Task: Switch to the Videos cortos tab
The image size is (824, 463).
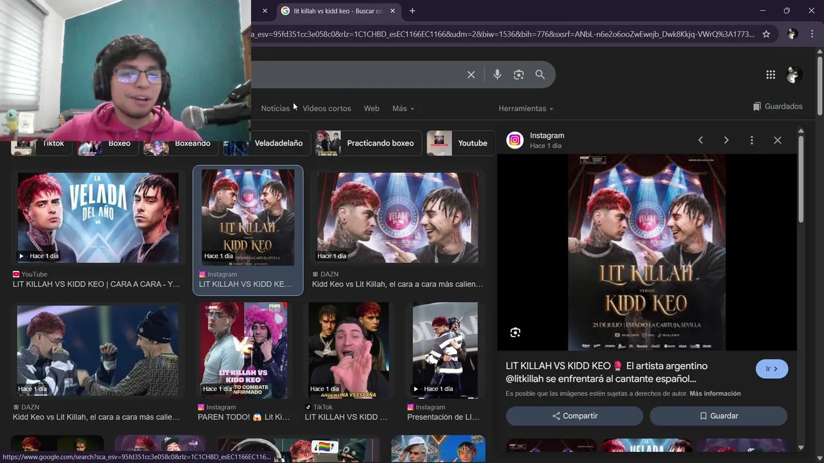Action: pos(327,109)
